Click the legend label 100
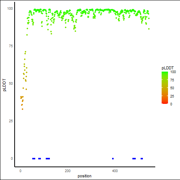Screen dimensions: 180x180 click(173, 72)
